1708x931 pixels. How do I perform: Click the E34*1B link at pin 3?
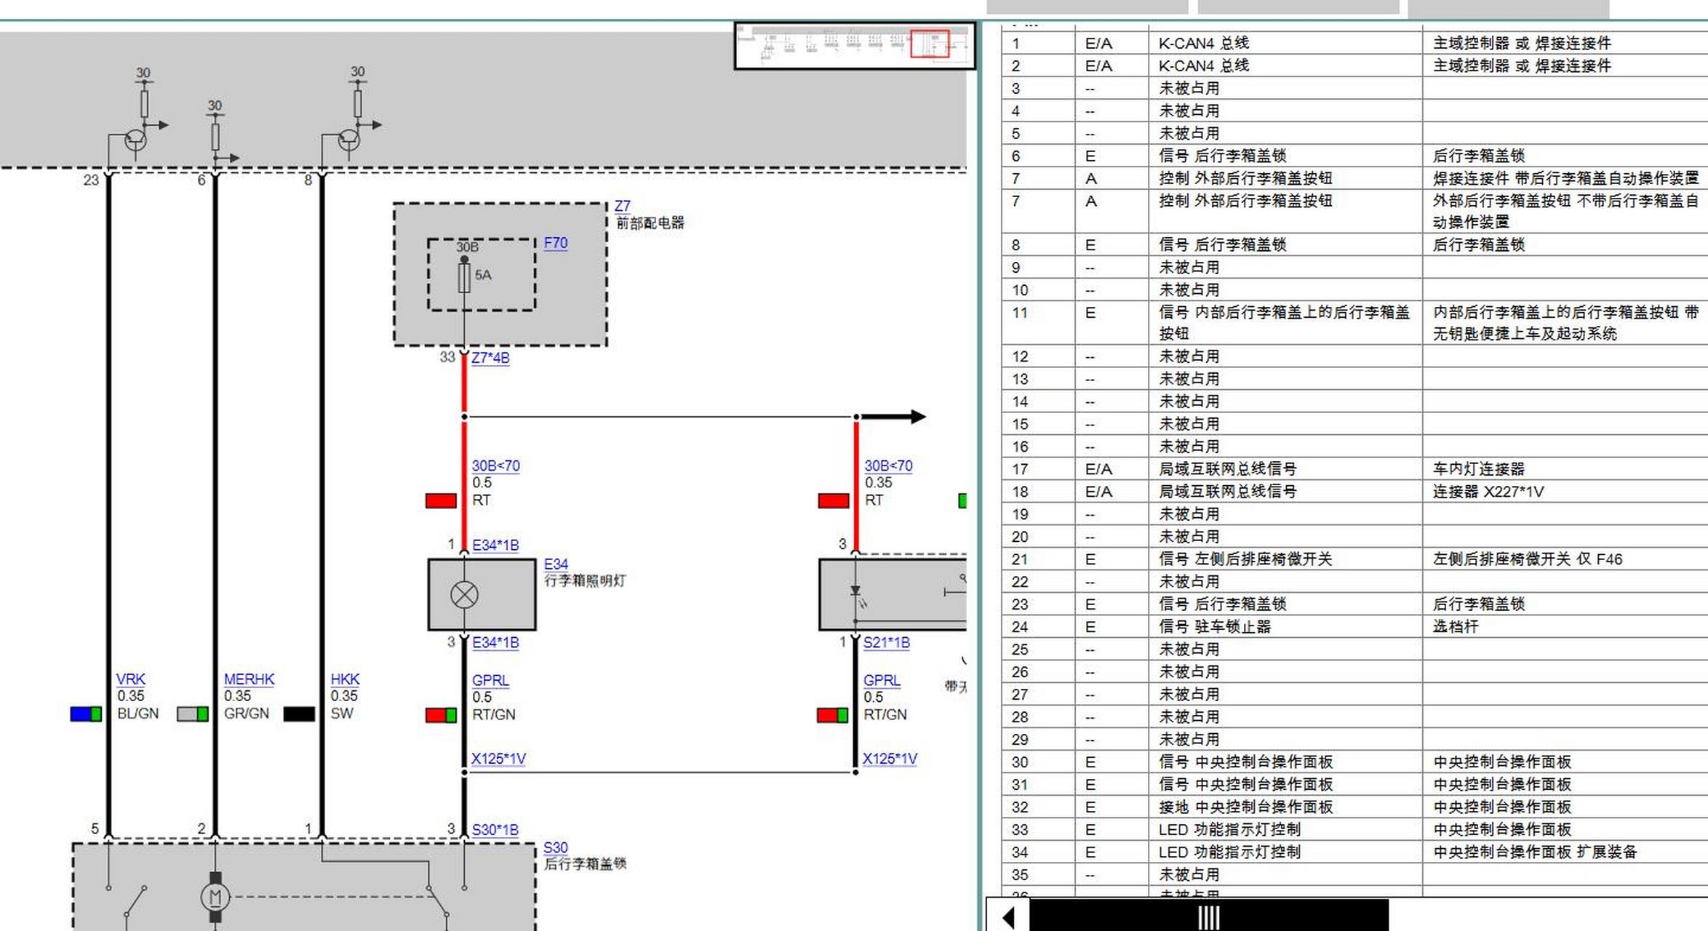pyautogui.click(x=495, y=642)
